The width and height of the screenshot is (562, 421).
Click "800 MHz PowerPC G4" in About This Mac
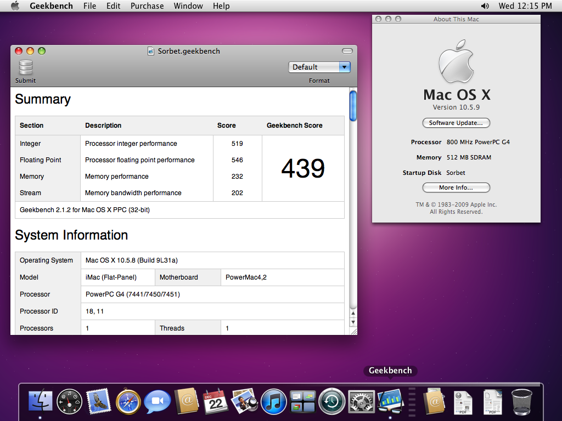click(478, 142)
